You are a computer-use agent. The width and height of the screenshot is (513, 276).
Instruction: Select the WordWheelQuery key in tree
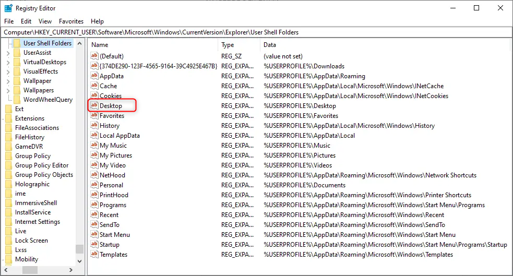[x=48, y=100]
